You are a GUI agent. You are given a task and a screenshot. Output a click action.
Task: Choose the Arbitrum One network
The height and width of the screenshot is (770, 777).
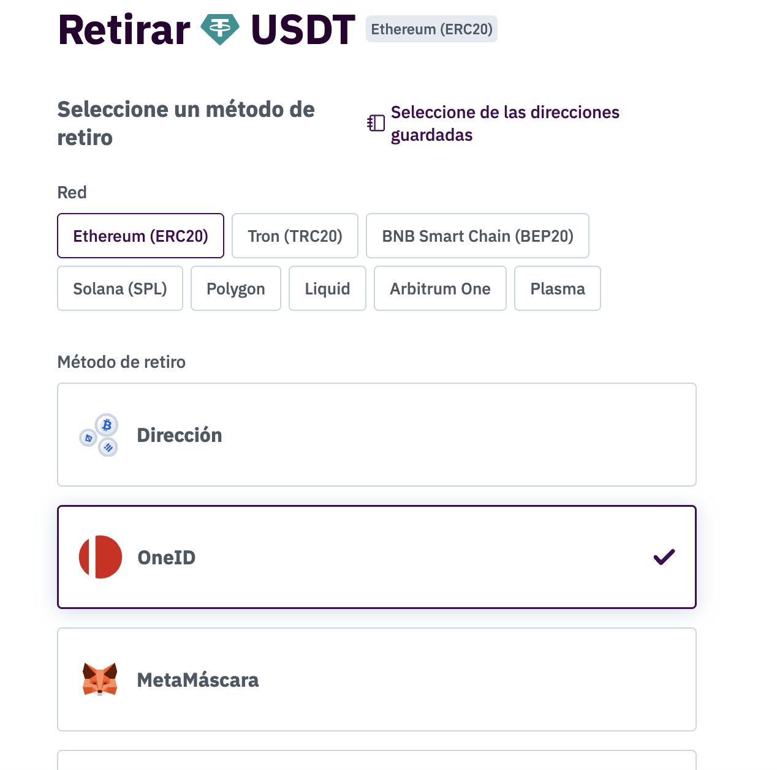coord(440,288)
